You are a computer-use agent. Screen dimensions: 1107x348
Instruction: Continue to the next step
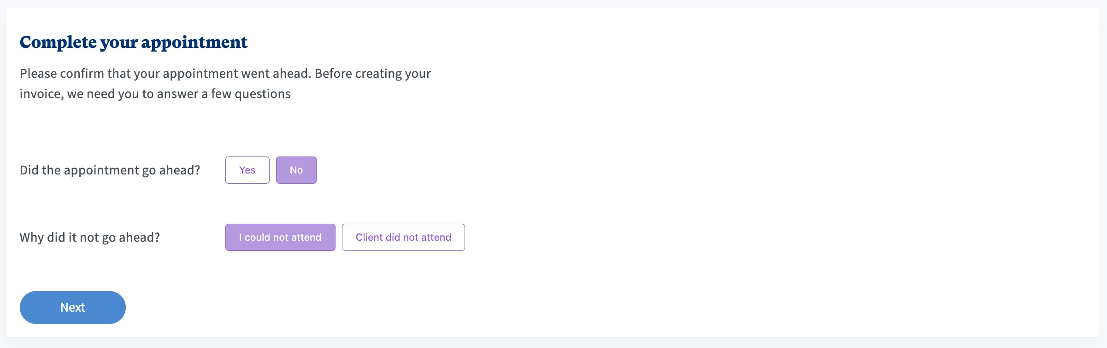click(72, 307)
